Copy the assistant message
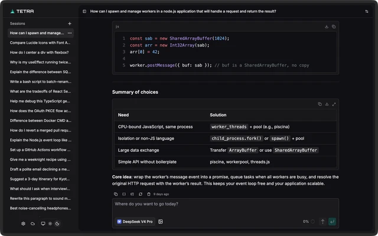Viewport: 378px width, 236px height. tap(116, 194)
